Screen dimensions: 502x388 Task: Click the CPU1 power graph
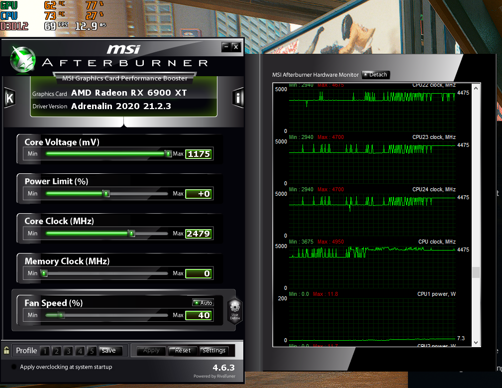click(372, 319)
